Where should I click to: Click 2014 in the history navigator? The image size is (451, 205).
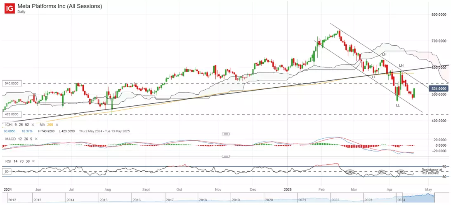click(x=71, y=200)
